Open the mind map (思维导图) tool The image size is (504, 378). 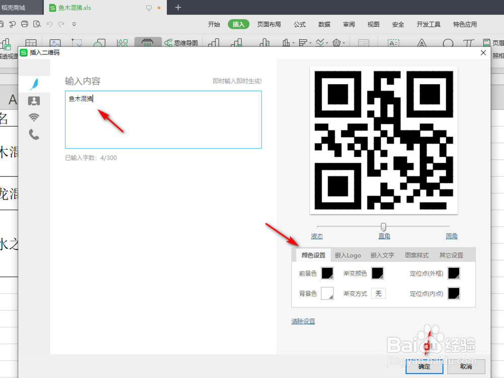[181, 43]
